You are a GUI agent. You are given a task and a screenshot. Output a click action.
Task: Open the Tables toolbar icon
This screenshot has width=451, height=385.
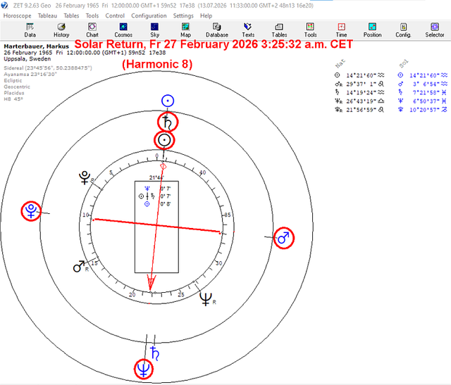pos(279,30)
